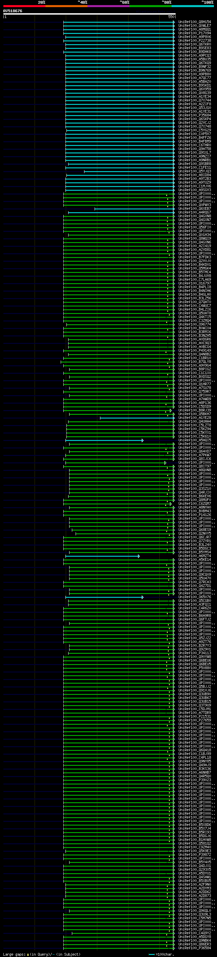Select hit UniRef100_O96774
217x957 pixels.
[x=195, y=324]
